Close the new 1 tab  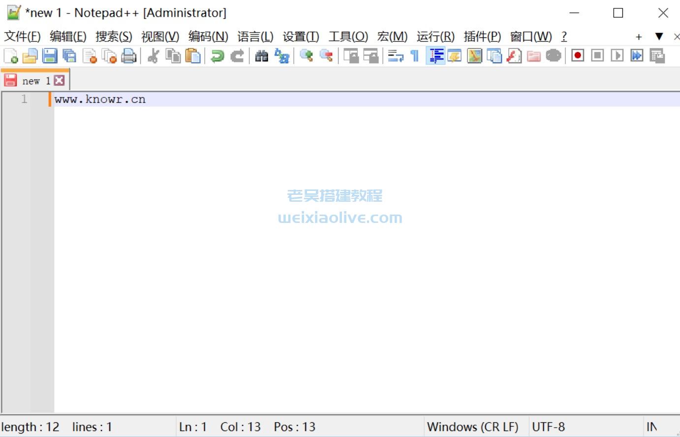coord(59,80)
